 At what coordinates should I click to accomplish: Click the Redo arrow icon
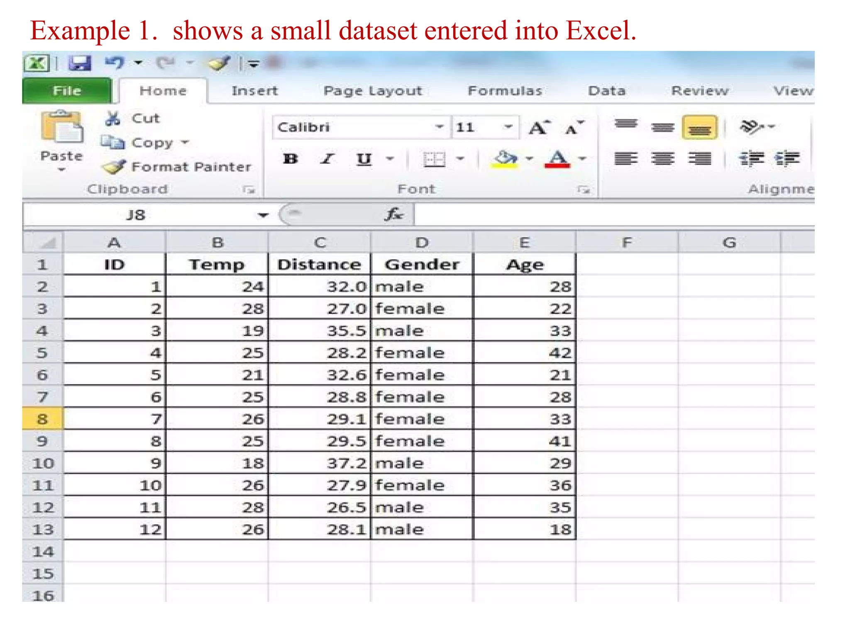(166, 63)
